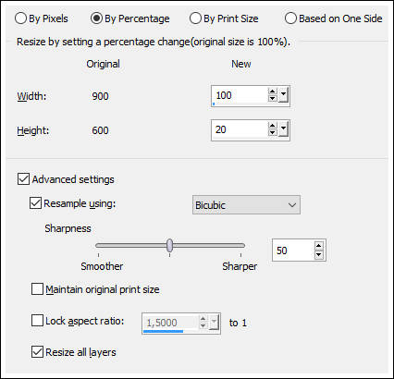Click the Sharpness slider handle
The width and height of the screenshot is (394, 379).
click(x=169, y=246)
